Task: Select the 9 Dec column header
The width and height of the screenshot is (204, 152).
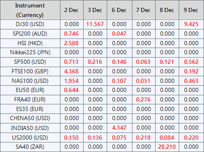Action: click(191, 10)
